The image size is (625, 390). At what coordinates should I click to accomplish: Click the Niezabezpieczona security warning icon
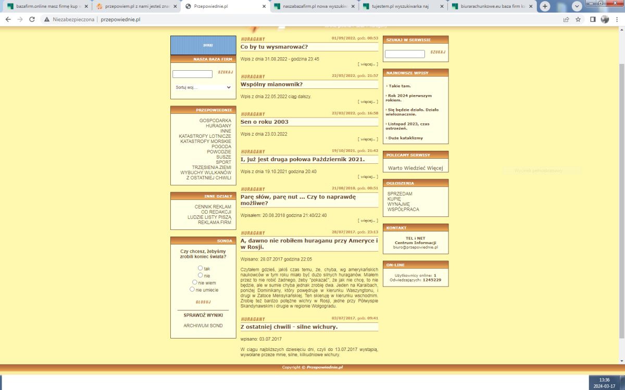tap(47, 19)
